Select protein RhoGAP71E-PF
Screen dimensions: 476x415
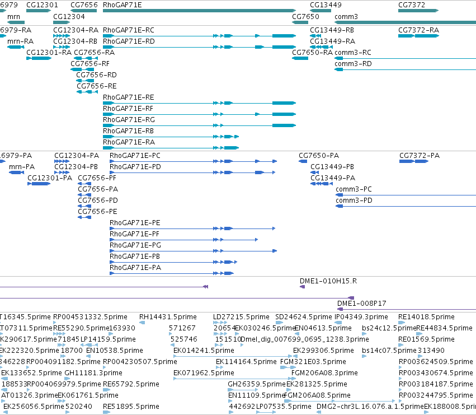point(183,240)
